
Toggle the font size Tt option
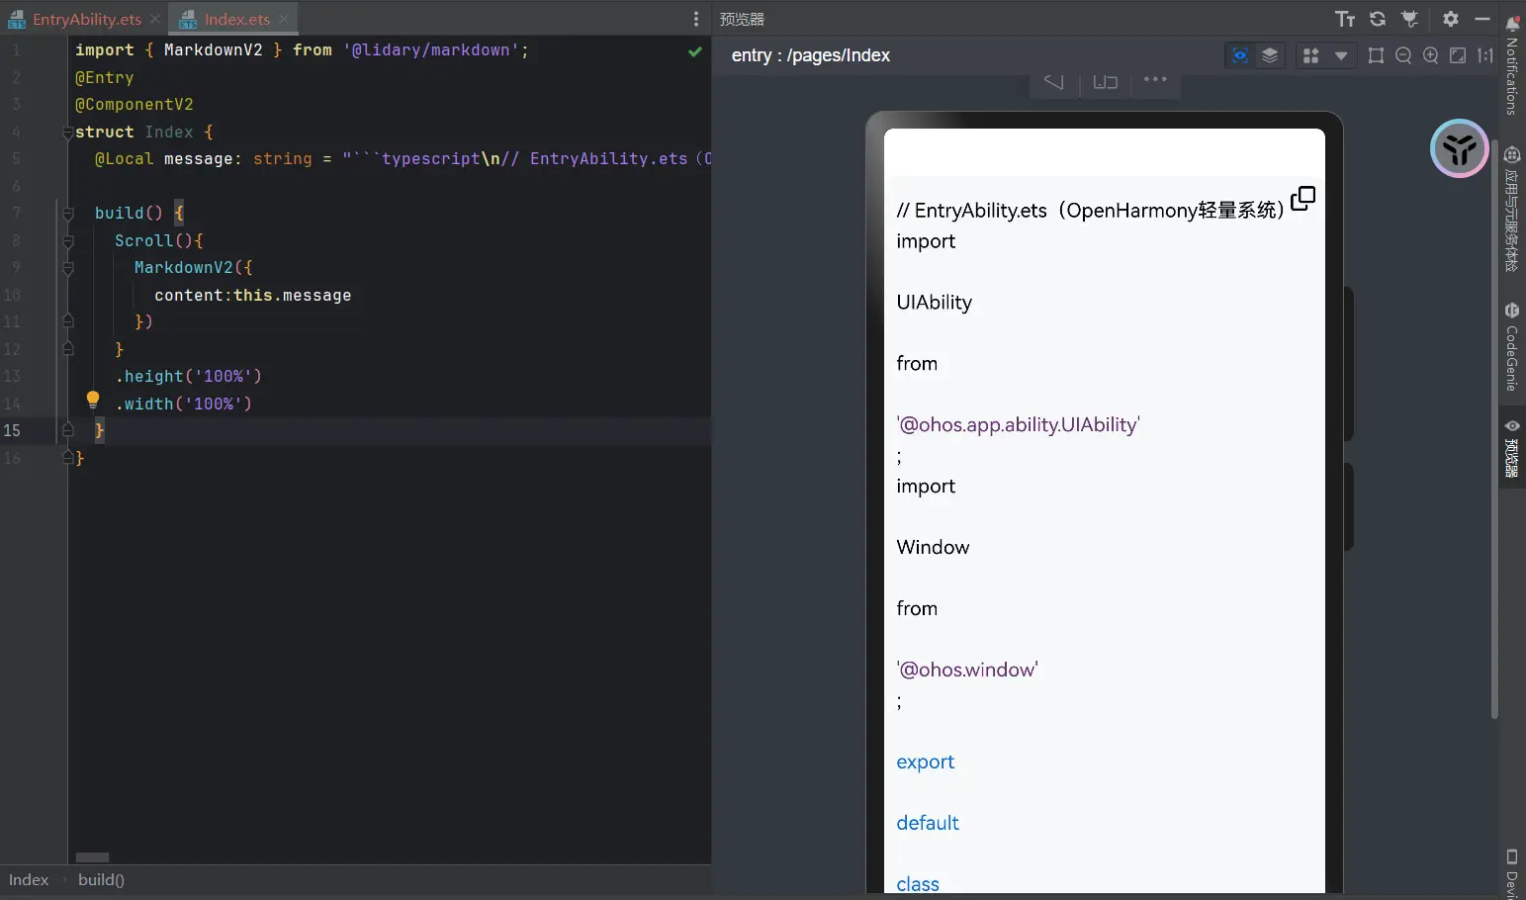1345,19
